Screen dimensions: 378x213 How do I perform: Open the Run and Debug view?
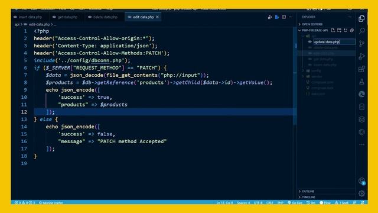361,56
